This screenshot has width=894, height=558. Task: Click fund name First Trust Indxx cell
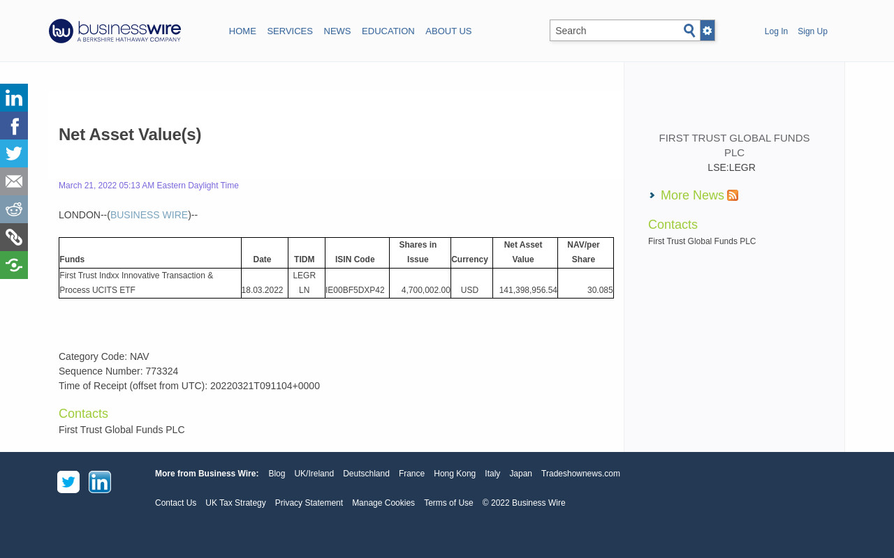point(150,283)
